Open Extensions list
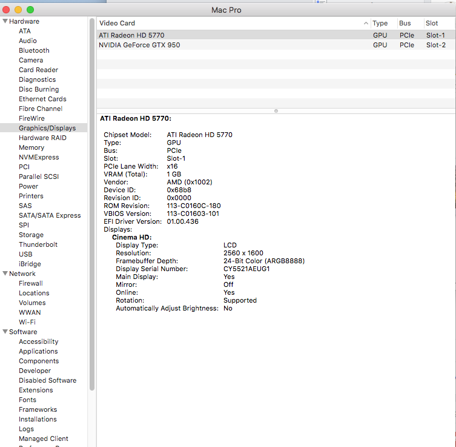The height and width of the screenshot is (447, 456). pyautogui.click(x=36, y=390)
